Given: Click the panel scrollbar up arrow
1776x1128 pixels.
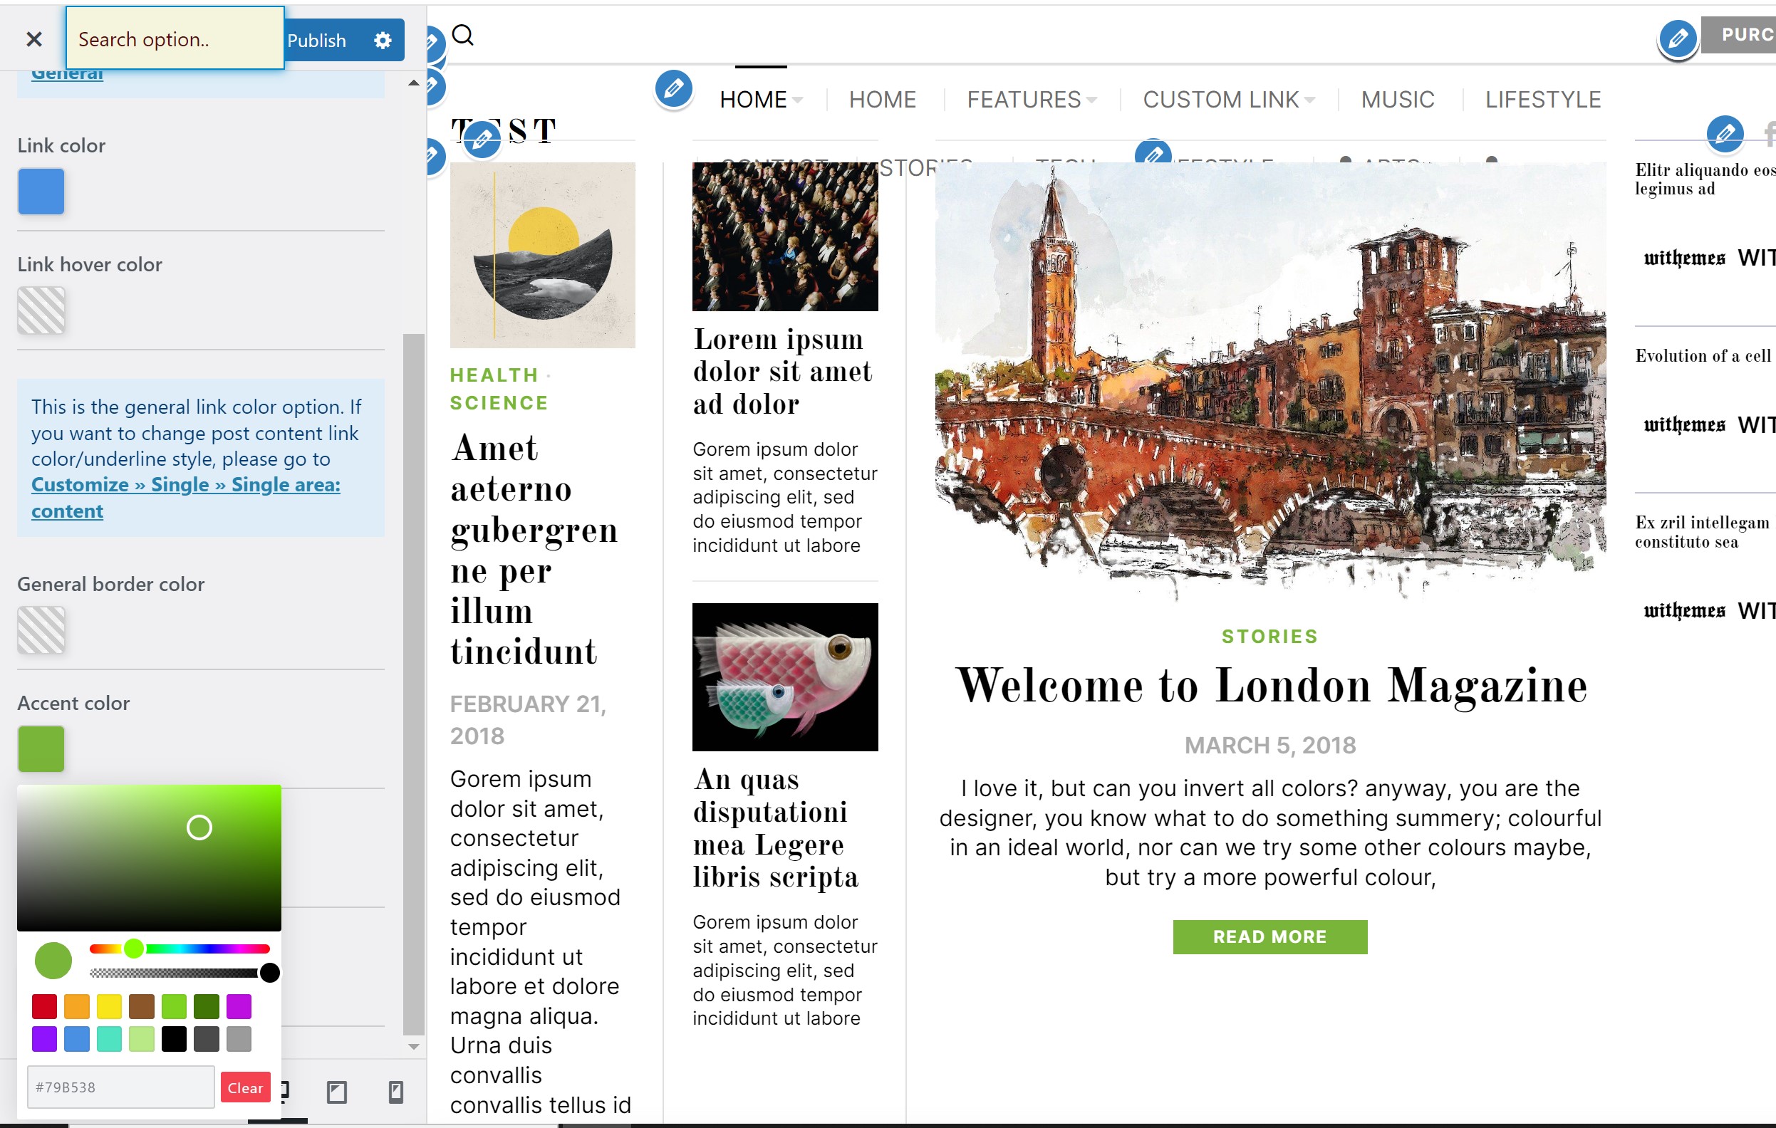Looking at the screenshot, I should (414, 83).
